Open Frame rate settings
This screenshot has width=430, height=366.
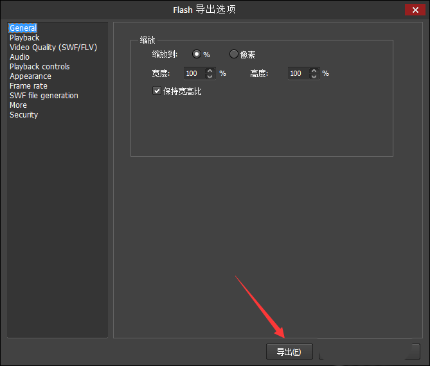(28, 86)
